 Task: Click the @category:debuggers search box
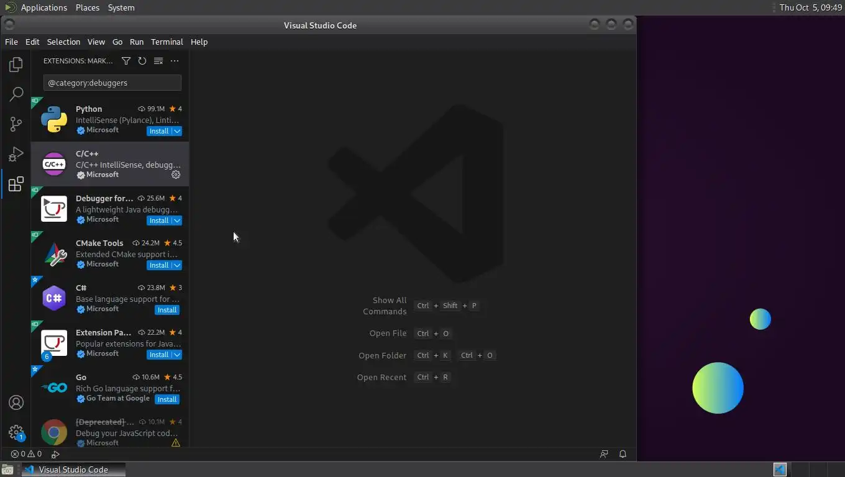(112, 83)
